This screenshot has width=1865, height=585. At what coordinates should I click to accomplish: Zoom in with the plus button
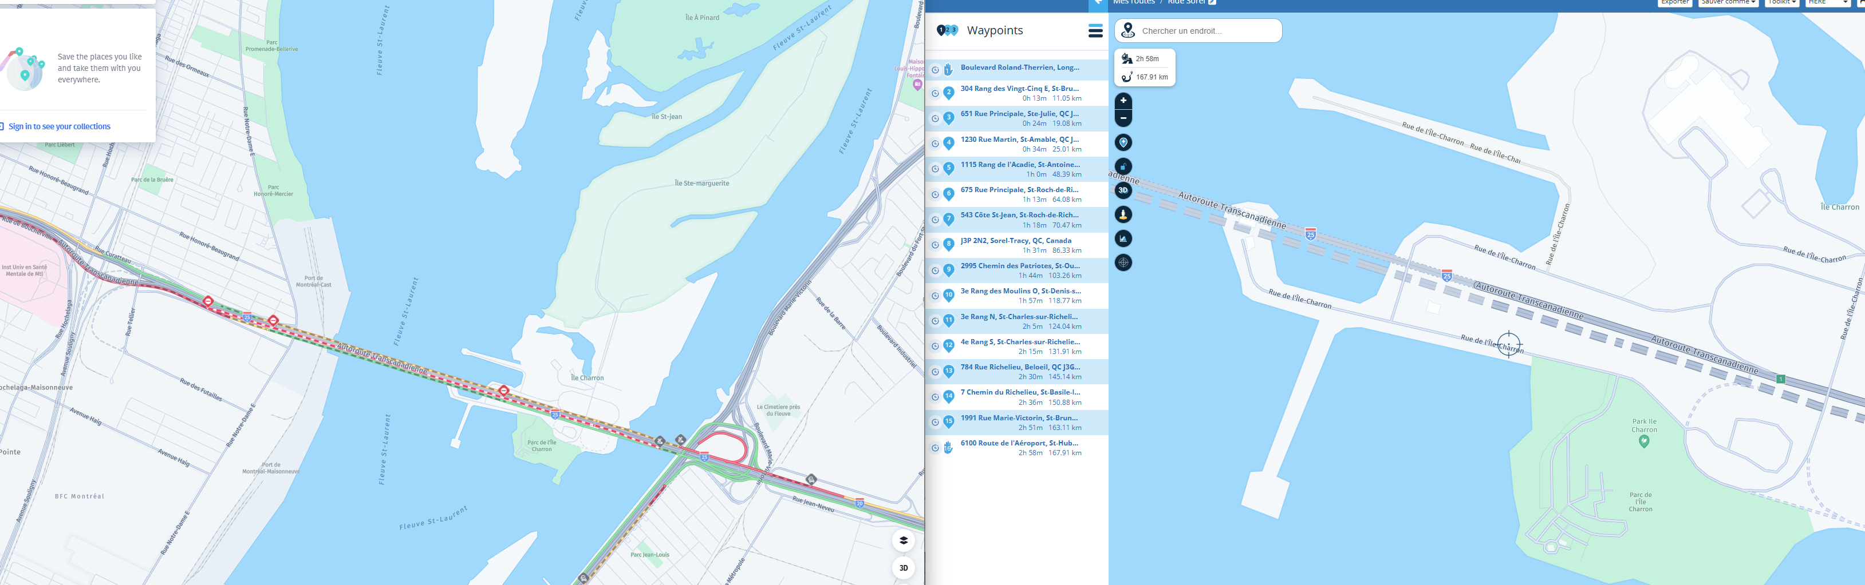(1123, 101)
